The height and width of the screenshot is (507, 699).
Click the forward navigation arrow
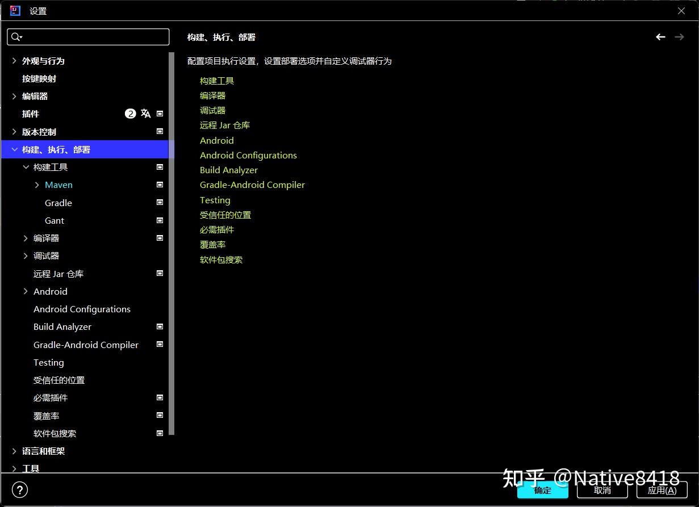(679, 36)
